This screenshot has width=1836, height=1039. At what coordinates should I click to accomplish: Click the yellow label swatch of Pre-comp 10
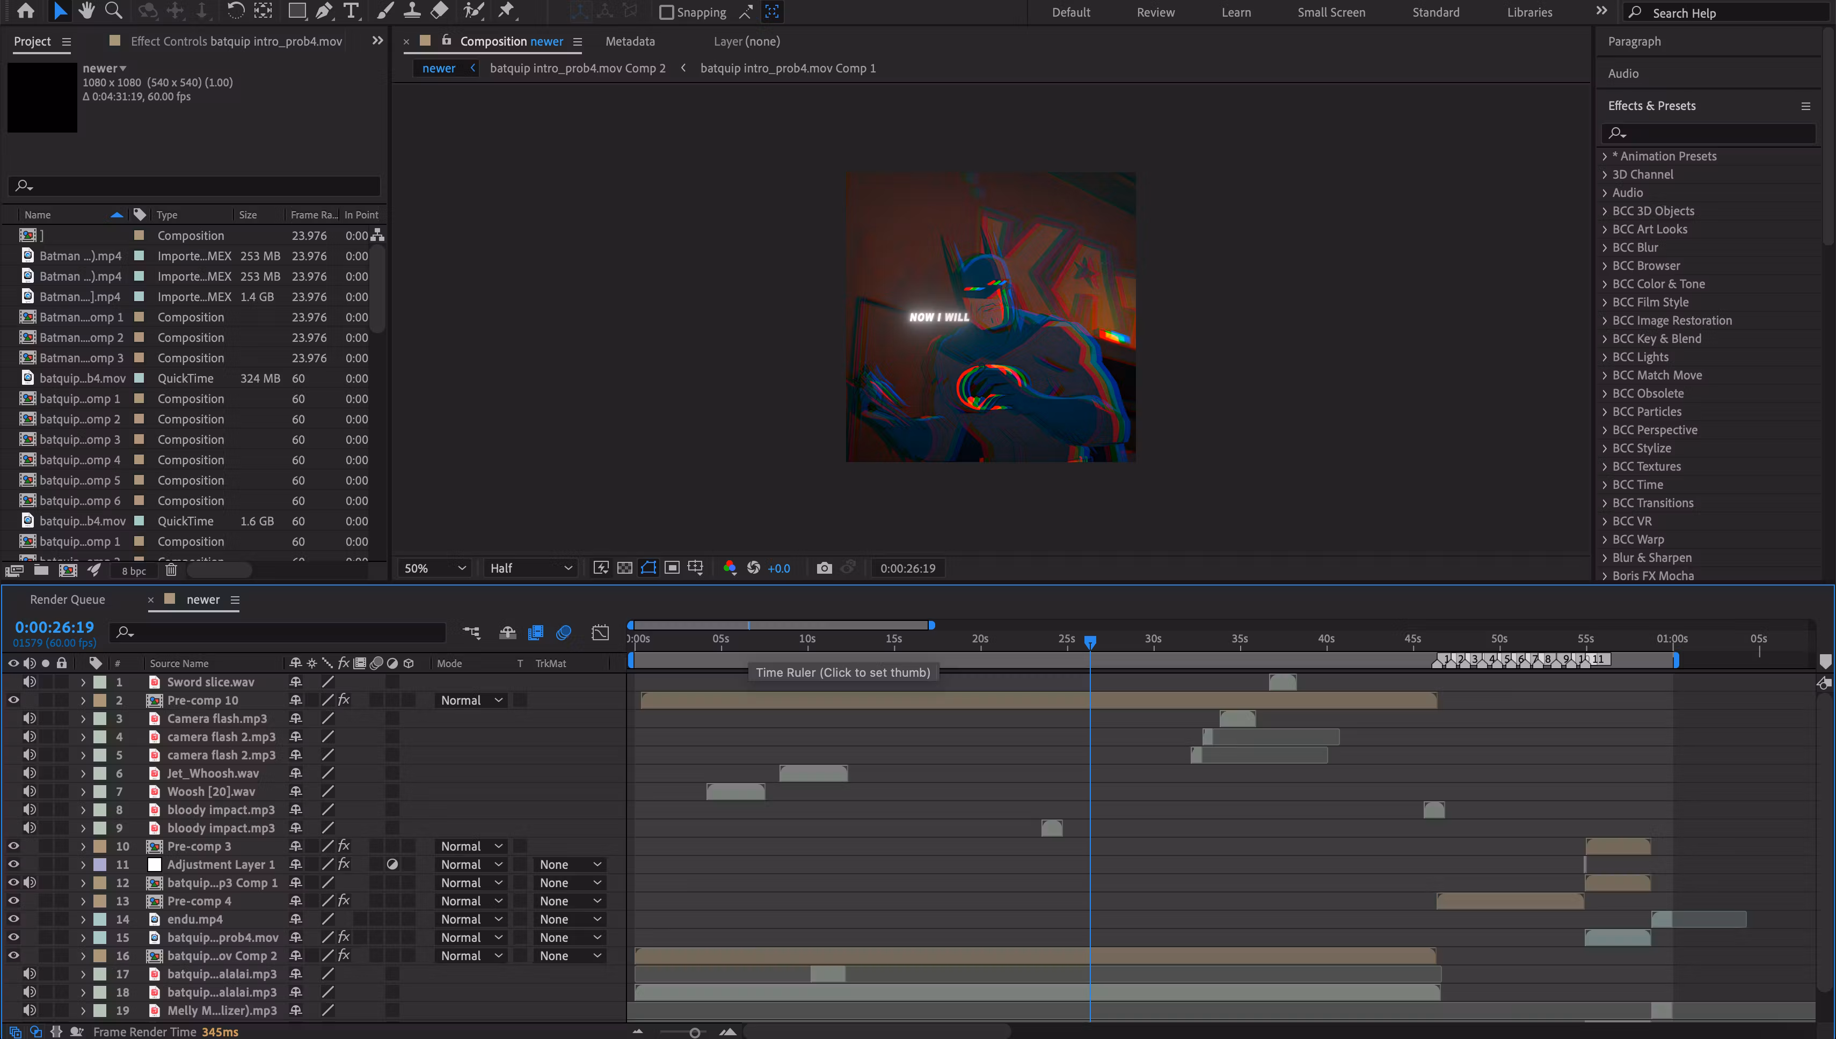pos(100,700)
